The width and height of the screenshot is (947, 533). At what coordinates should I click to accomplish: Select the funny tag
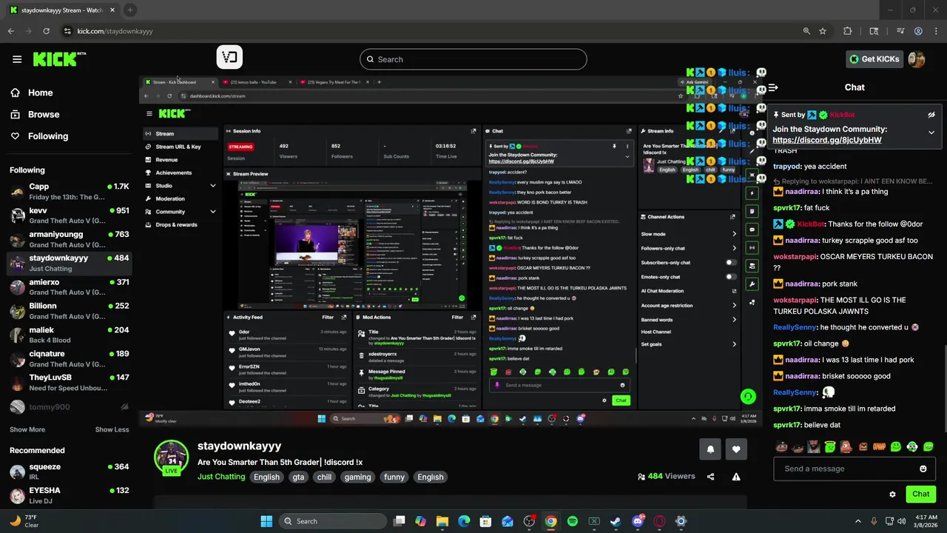pyautogui.click(x=394, y=477)
